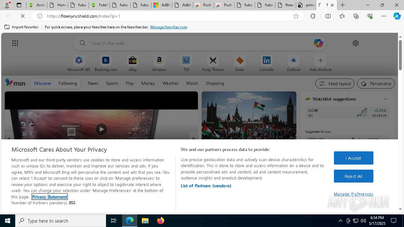Screen dimensions: 404x227
Task: Stop loading the page
Action: click(x=23, y=16)
